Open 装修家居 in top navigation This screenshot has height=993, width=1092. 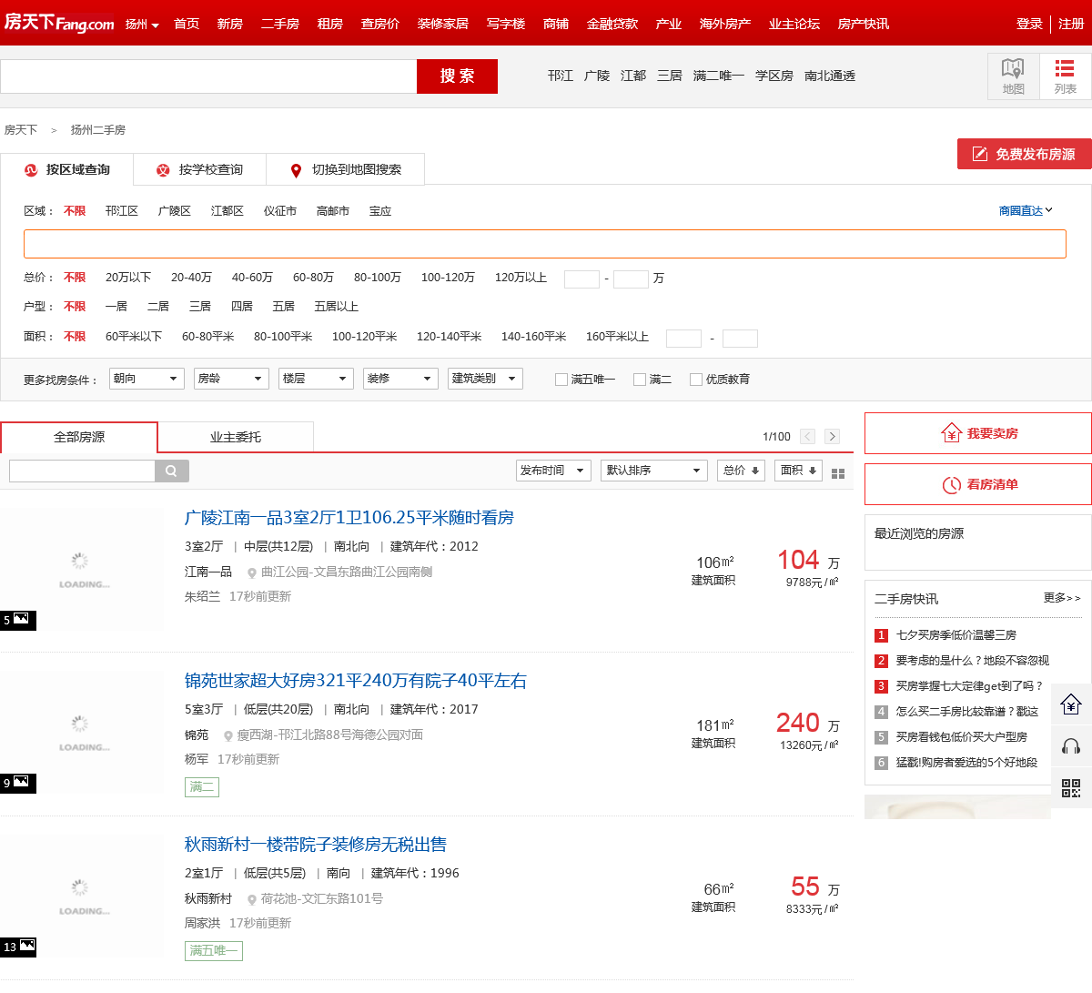[x=443, y=24]
